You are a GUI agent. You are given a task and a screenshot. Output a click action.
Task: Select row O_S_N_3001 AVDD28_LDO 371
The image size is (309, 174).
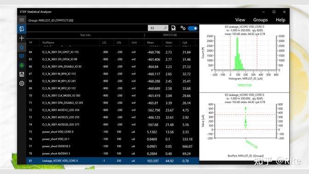[x=113, y=125]
